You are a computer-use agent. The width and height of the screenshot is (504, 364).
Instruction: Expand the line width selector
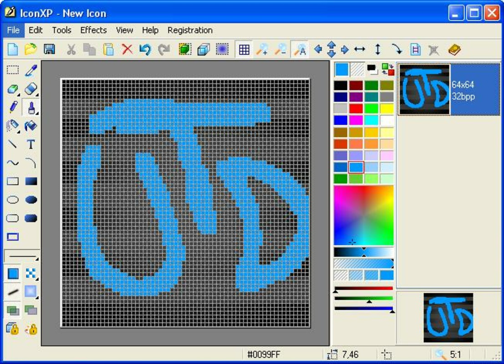pyautogui.click(x=22, y=256)
